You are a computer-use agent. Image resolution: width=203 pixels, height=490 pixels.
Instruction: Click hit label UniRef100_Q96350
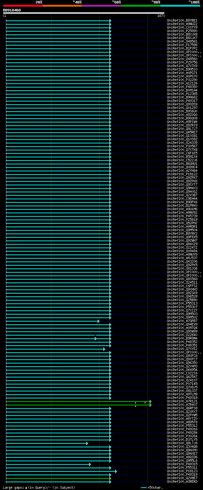(182, 363)
